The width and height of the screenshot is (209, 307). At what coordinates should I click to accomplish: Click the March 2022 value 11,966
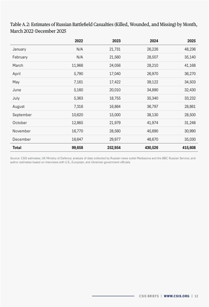[77, 65]
